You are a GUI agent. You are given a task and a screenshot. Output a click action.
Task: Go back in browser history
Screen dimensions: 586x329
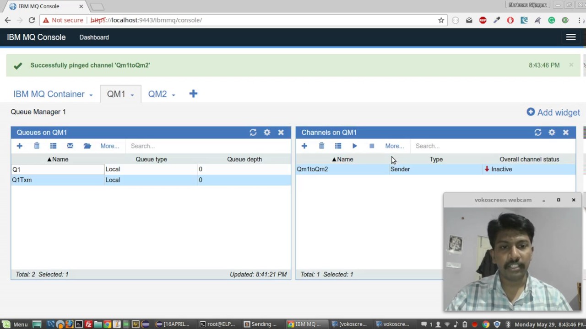point(8,20)
